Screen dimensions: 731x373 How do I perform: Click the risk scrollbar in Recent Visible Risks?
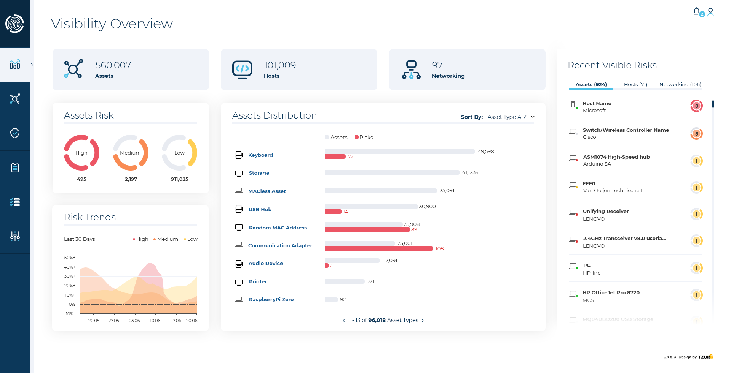tap(713, 104)
